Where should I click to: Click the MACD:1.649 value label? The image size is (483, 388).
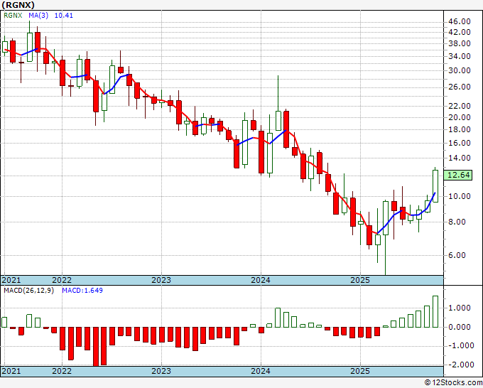[x=82, y=291]
